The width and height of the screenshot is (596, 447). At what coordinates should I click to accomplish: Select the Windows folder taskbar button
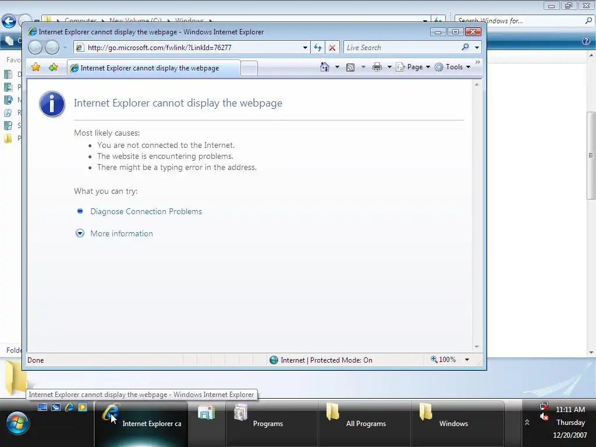457,423
